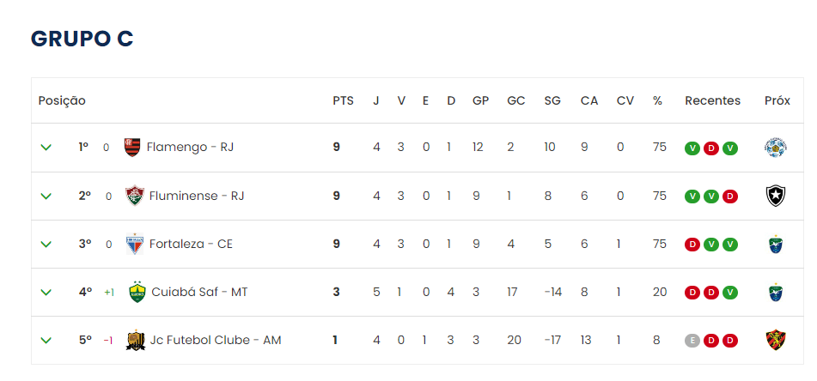Open the Fortaleza - CE team link
The height and width of the screenshot is (381, 817).
click(191, 244)
